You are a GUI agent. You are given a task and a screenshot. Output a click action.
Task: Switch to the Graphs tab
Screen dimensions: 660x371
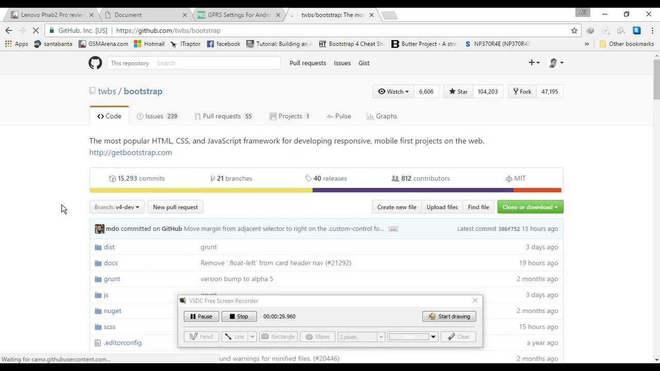(x=382, y=116)
